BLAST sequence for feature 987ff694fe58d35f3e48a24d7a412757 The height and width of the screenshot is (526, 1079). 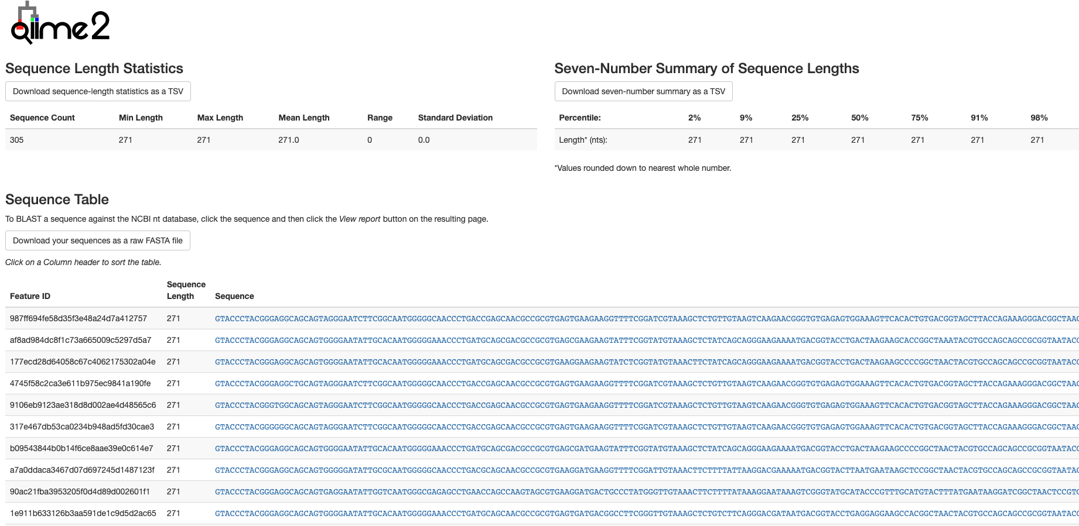(x=647, y=318)
